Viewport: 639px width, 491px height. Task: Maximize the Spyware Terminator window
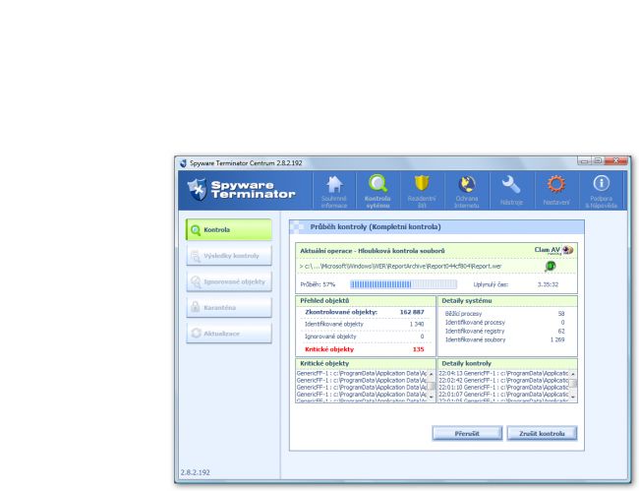[598, 160]
